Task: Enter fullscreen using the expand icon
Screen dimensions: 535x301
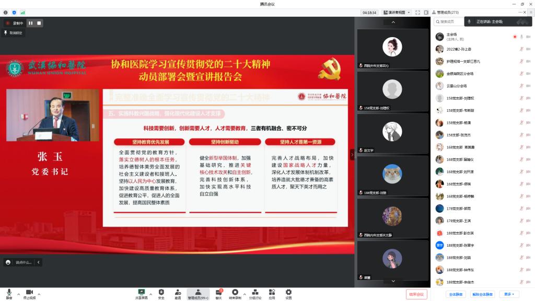Action: [417, 13]
